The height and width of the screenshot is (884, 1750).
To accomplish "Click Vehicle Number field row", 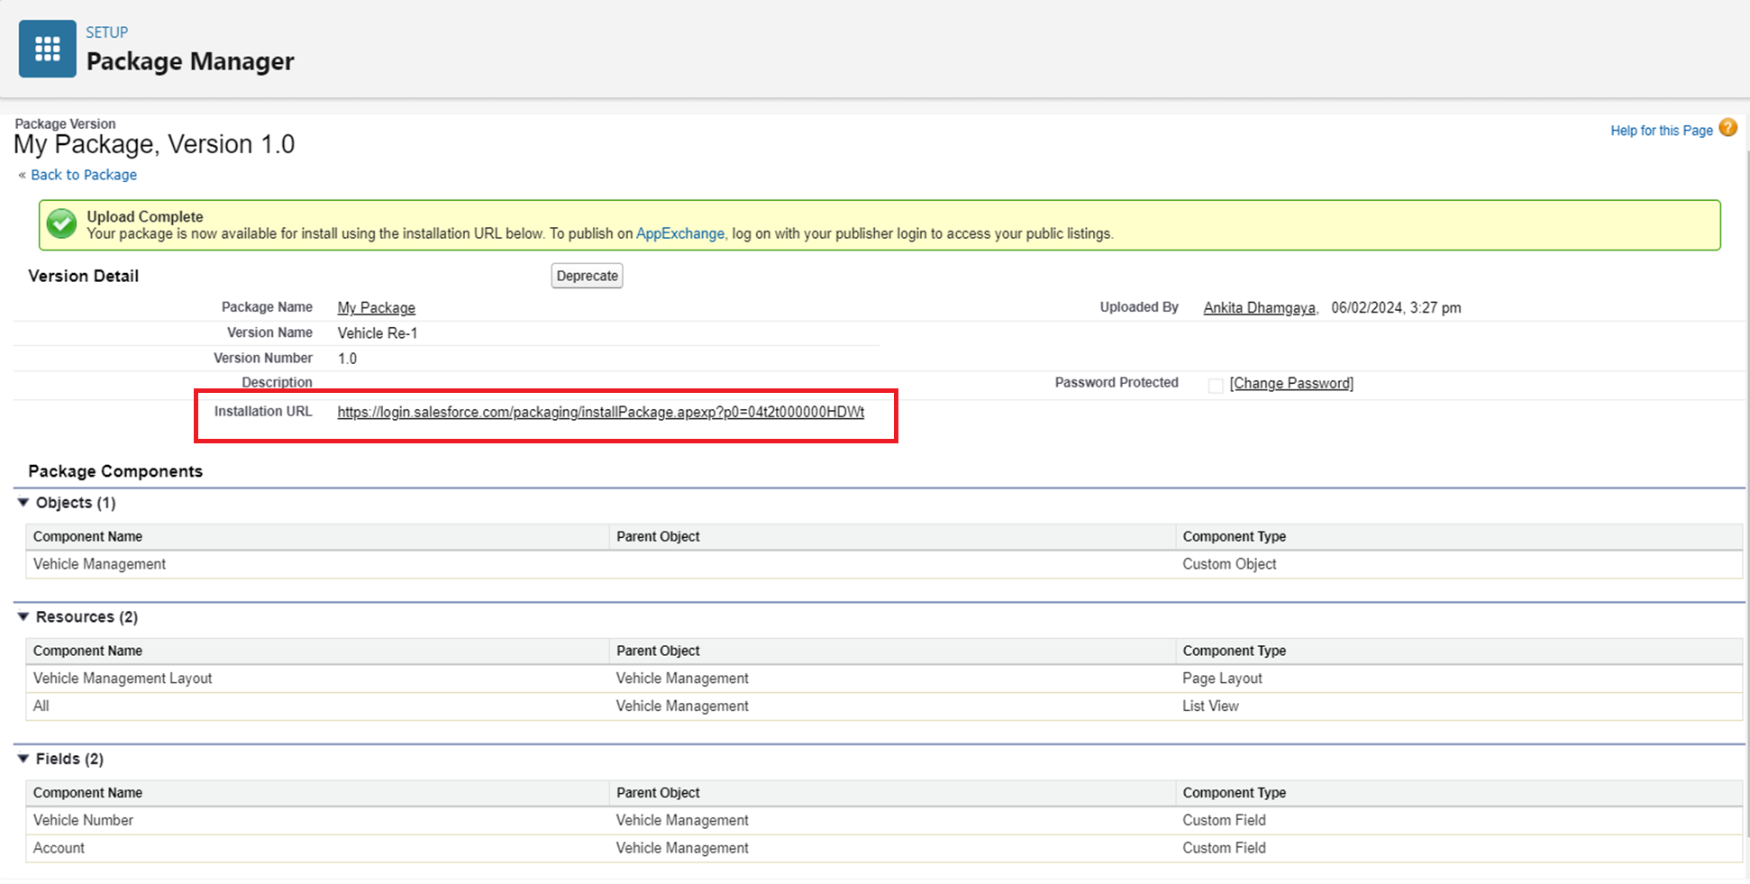I will [x=83, y=821].
